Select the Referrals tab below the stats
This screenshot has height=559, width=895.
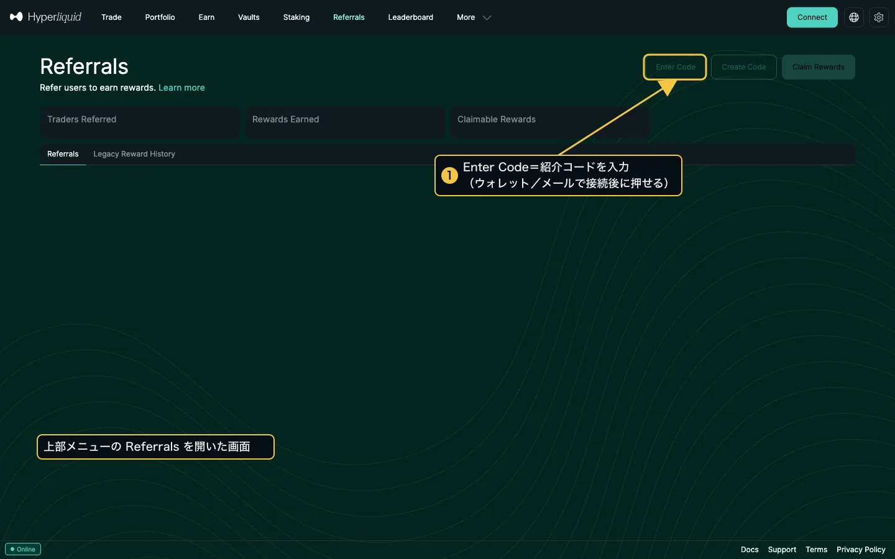[x=63, y=154]
